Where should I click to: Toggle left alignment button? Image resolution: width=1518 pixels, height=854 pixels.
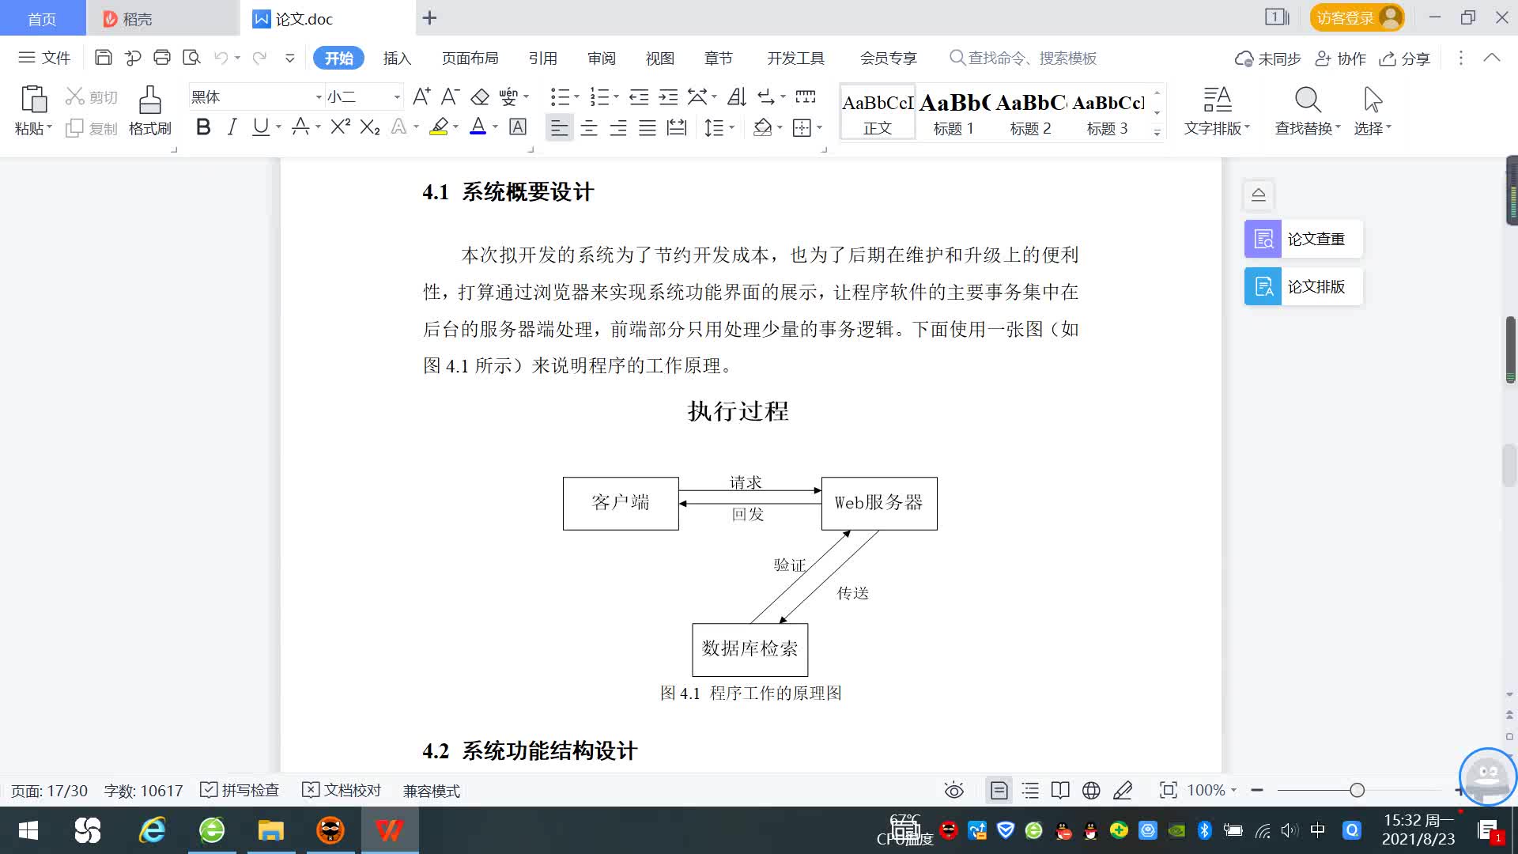[559, 127]
